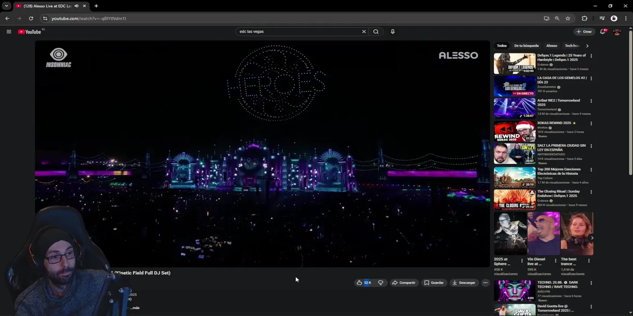The image size is (633, 316).
Task: Open the Tomorrowland channel under Artbat WE2
Action: (x=547, y=109)
